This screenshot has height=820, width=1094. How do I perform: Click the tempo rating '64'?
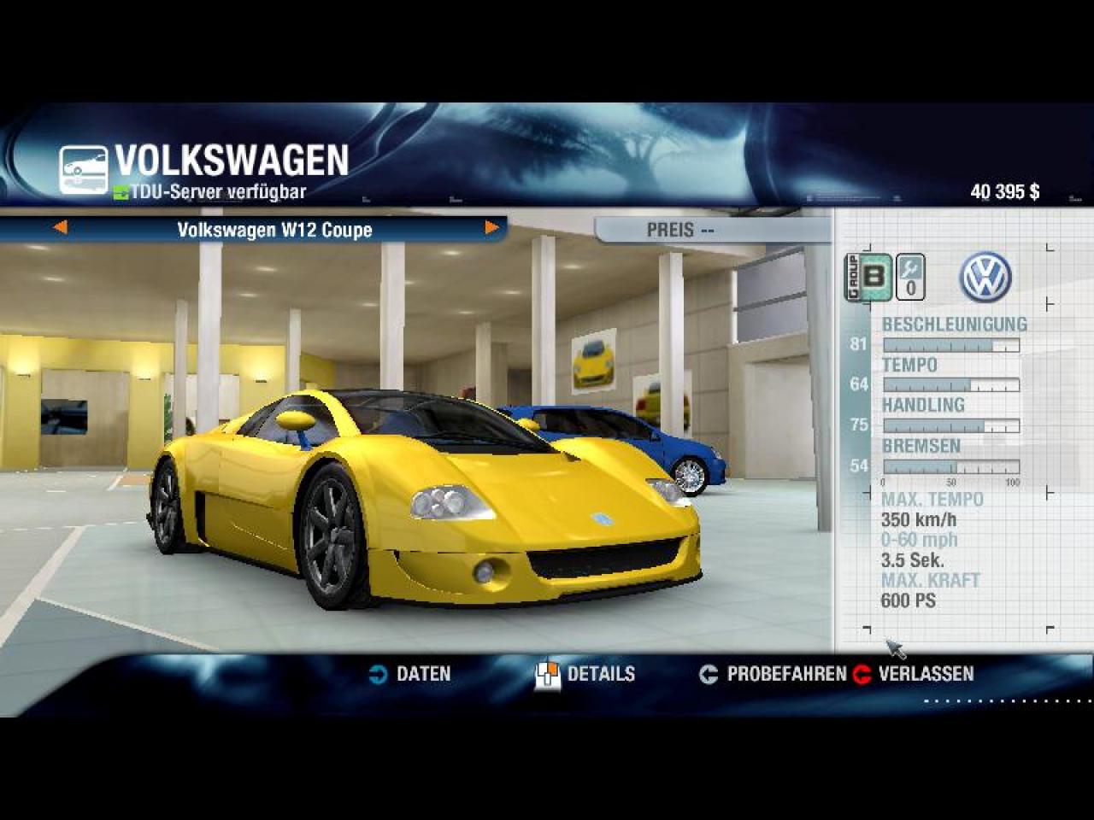tap(859, 384)
